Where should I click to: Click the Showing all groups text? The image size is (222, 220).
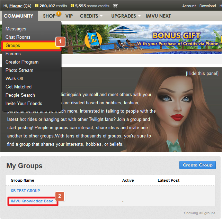tap(199, 213)
